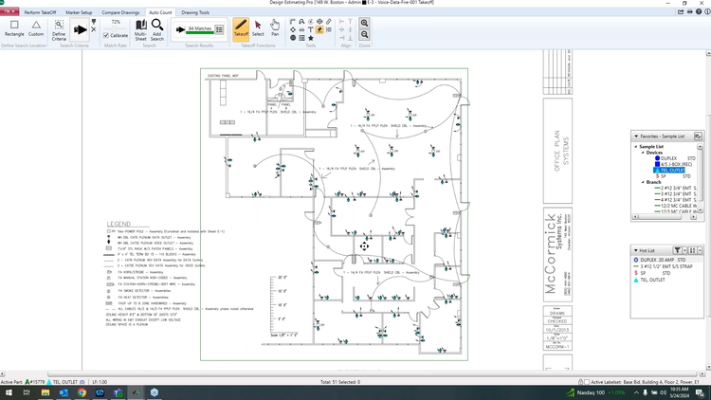Image resolution: width=711 pixels, height=400 pixels.
Task: Select the Rectangle search location tool
Action: [x=14, y=28]
